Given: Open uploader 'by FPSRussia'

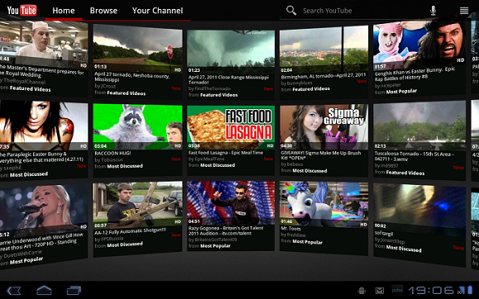Looking at the screenshot, I should click(109, 239).
